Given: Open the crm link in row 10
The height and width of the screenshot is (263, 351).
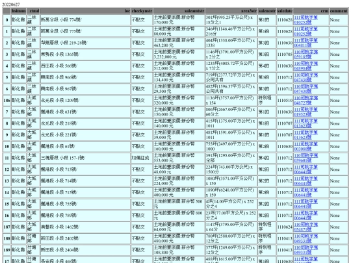Looking at the screenshot, I should click(x=305, y=147).
